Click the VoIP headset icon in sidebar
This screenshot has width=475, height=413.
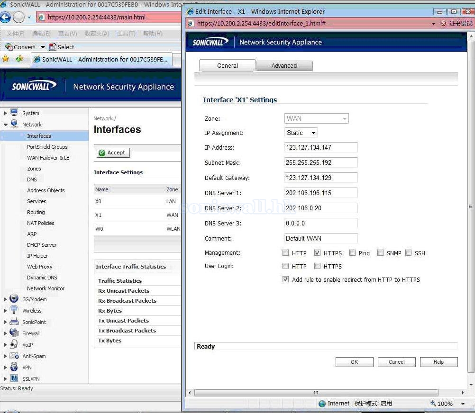tap(14, 344)
